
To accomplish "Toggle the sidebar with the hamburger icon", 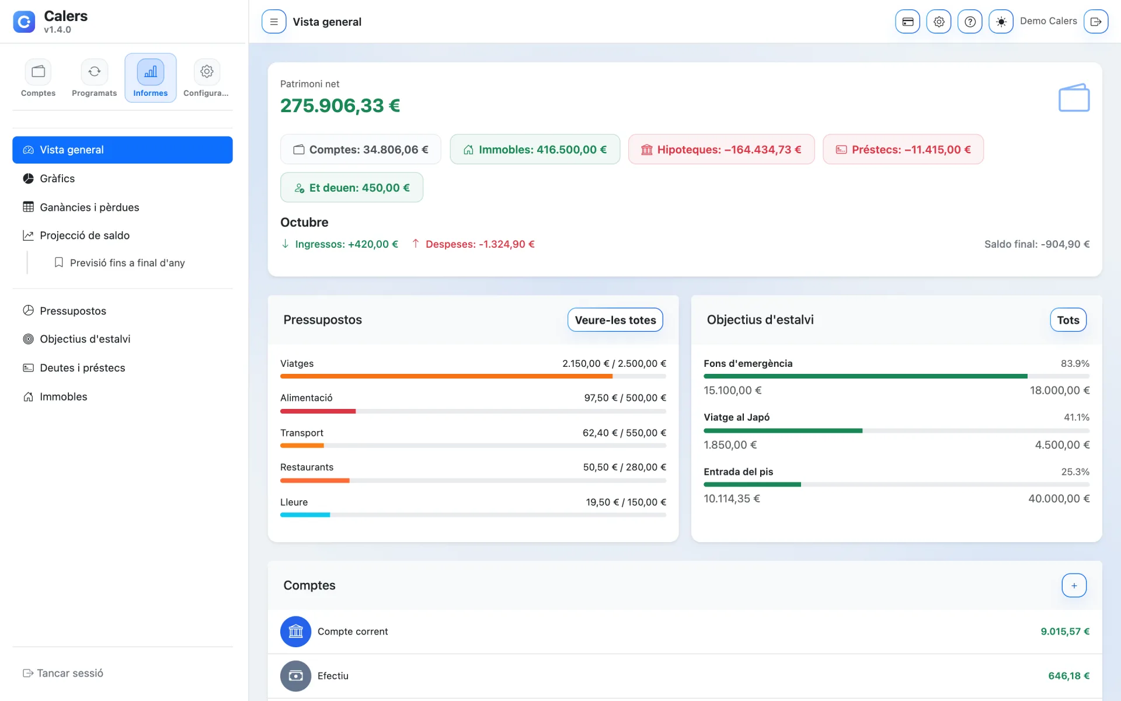I will 274,22.
